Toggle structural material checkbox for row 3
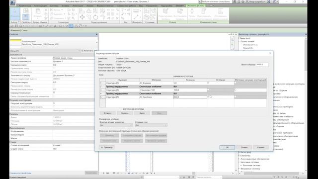 click(x=236, y=89)
